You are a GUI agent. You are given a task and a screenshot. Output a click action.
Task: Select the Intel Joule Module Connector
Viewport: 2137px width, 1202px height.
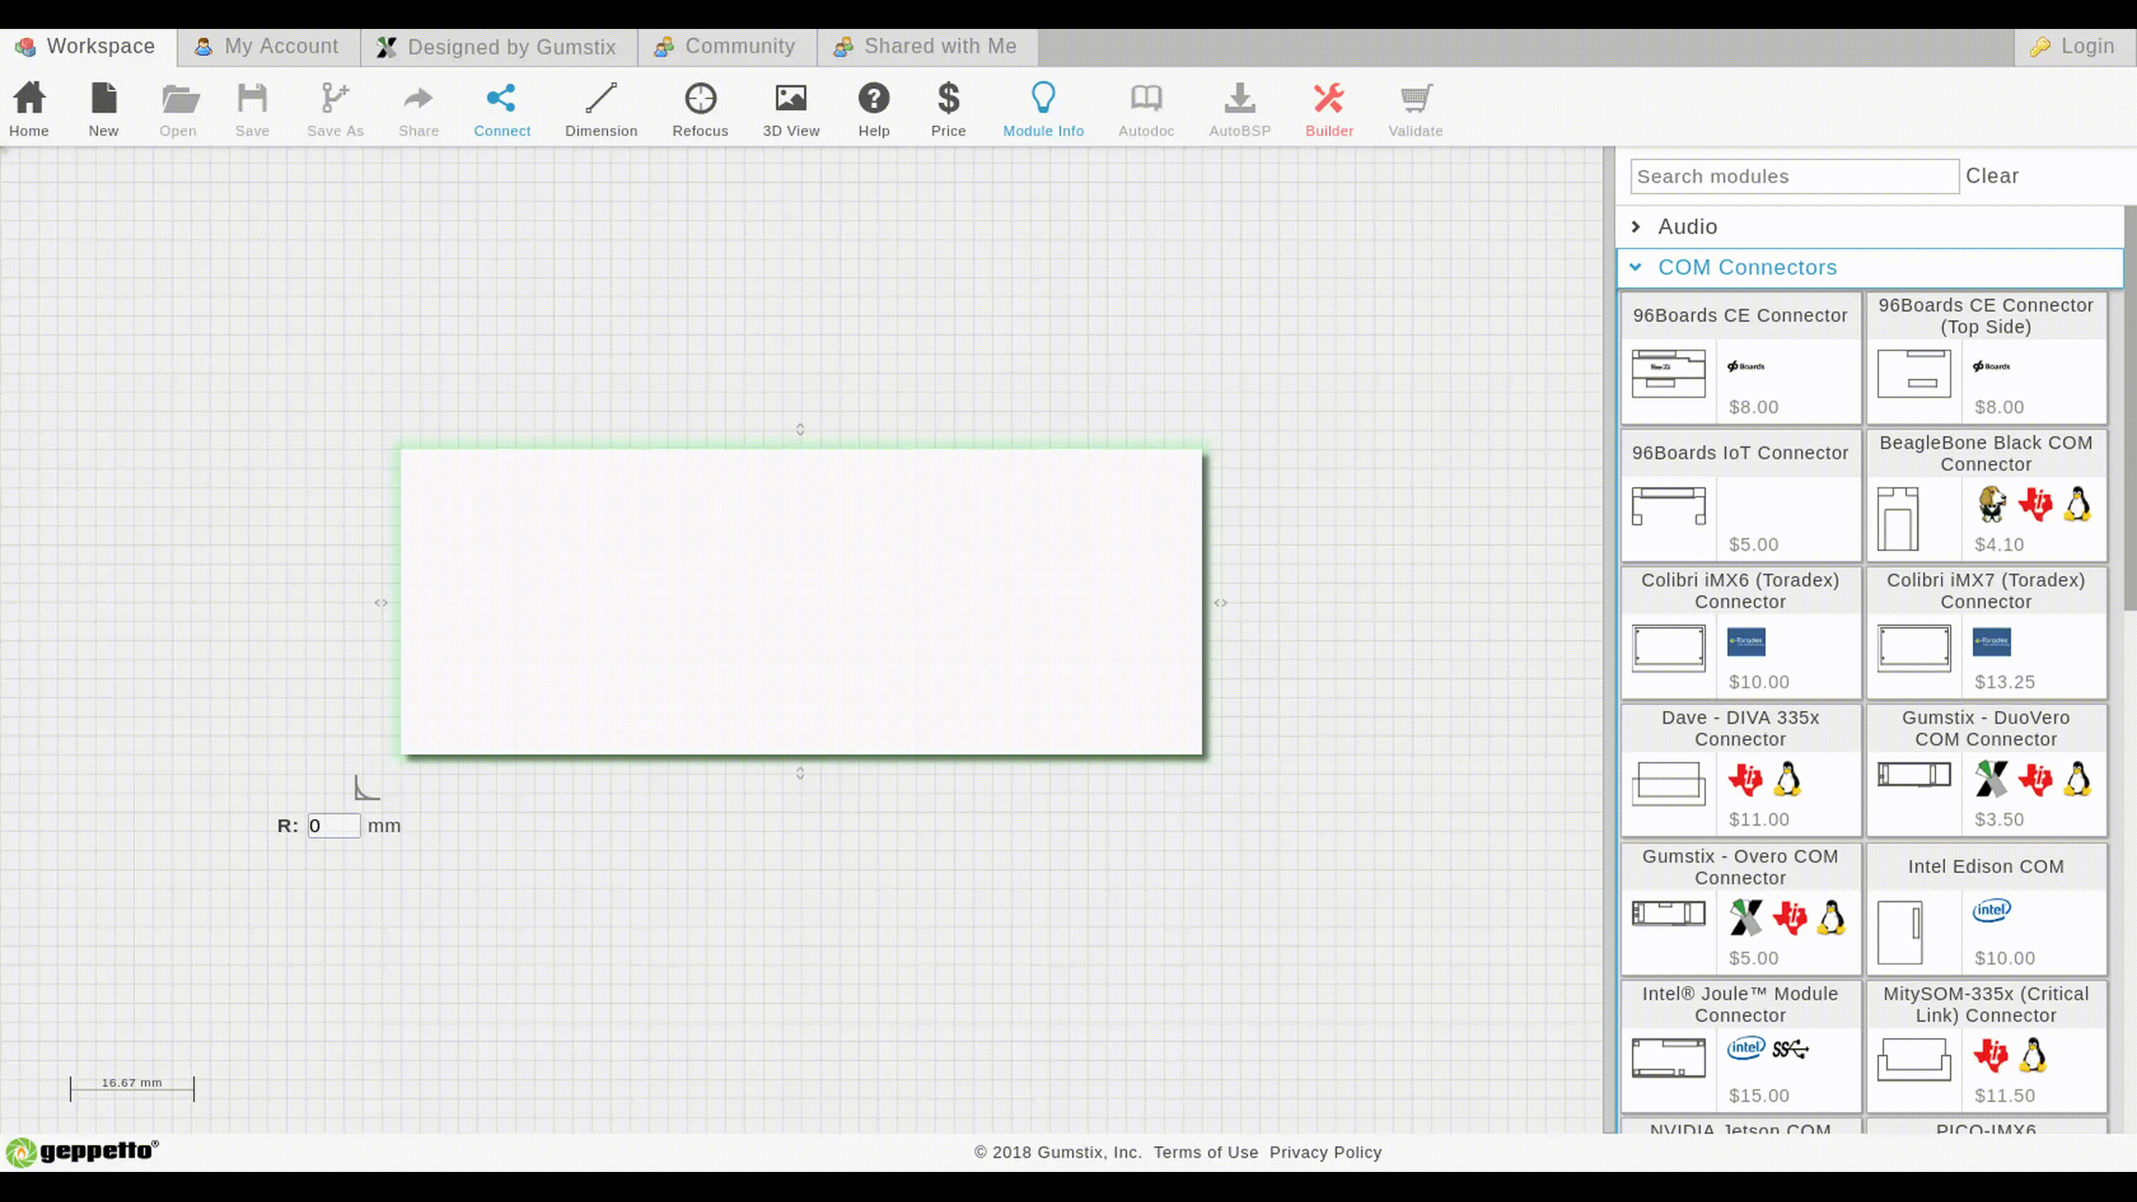pos(1740,1046)
